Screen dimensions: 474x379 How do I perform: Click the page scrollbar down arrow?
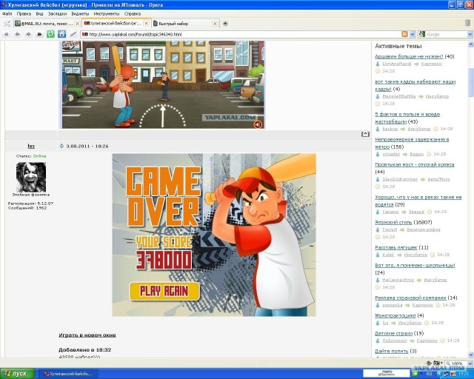(x=471, y=355)
